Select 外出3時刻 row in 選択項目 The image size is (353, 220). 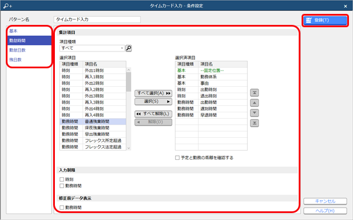93,96
